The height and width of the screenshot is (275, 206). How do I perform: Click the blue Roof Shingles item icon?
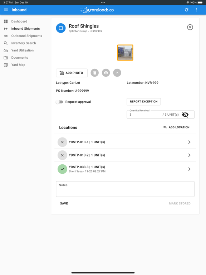(x=61, y=28)
